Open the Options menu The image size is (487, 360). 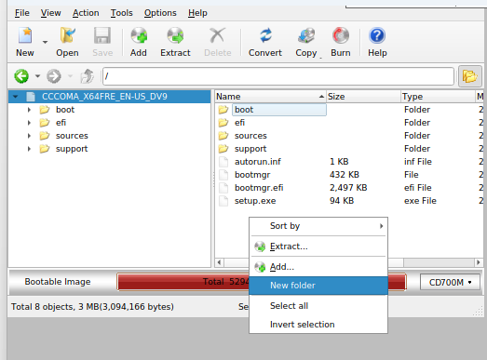coord(160,13)
